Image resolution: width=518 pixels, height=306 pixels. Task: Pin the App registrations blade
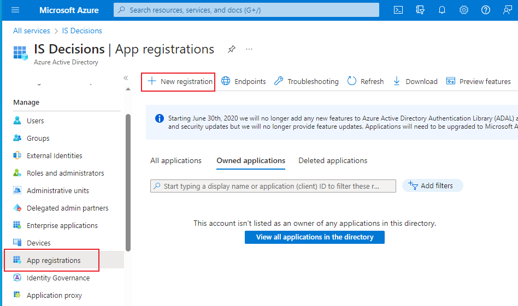coord(232,49)
